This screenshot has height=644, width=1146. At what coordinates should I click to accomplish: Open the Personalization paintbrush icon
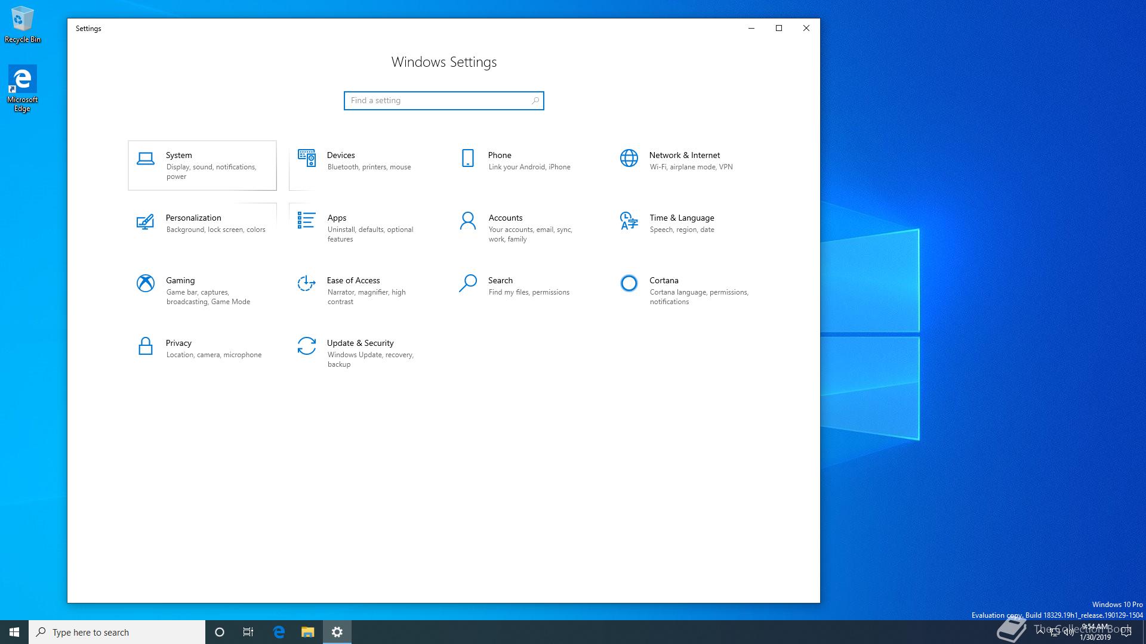tap(145, 221)
